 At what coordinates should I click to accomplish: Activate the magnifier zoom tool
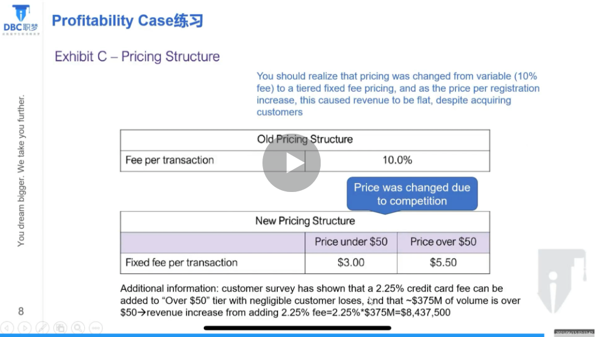[x=78, y=327]
